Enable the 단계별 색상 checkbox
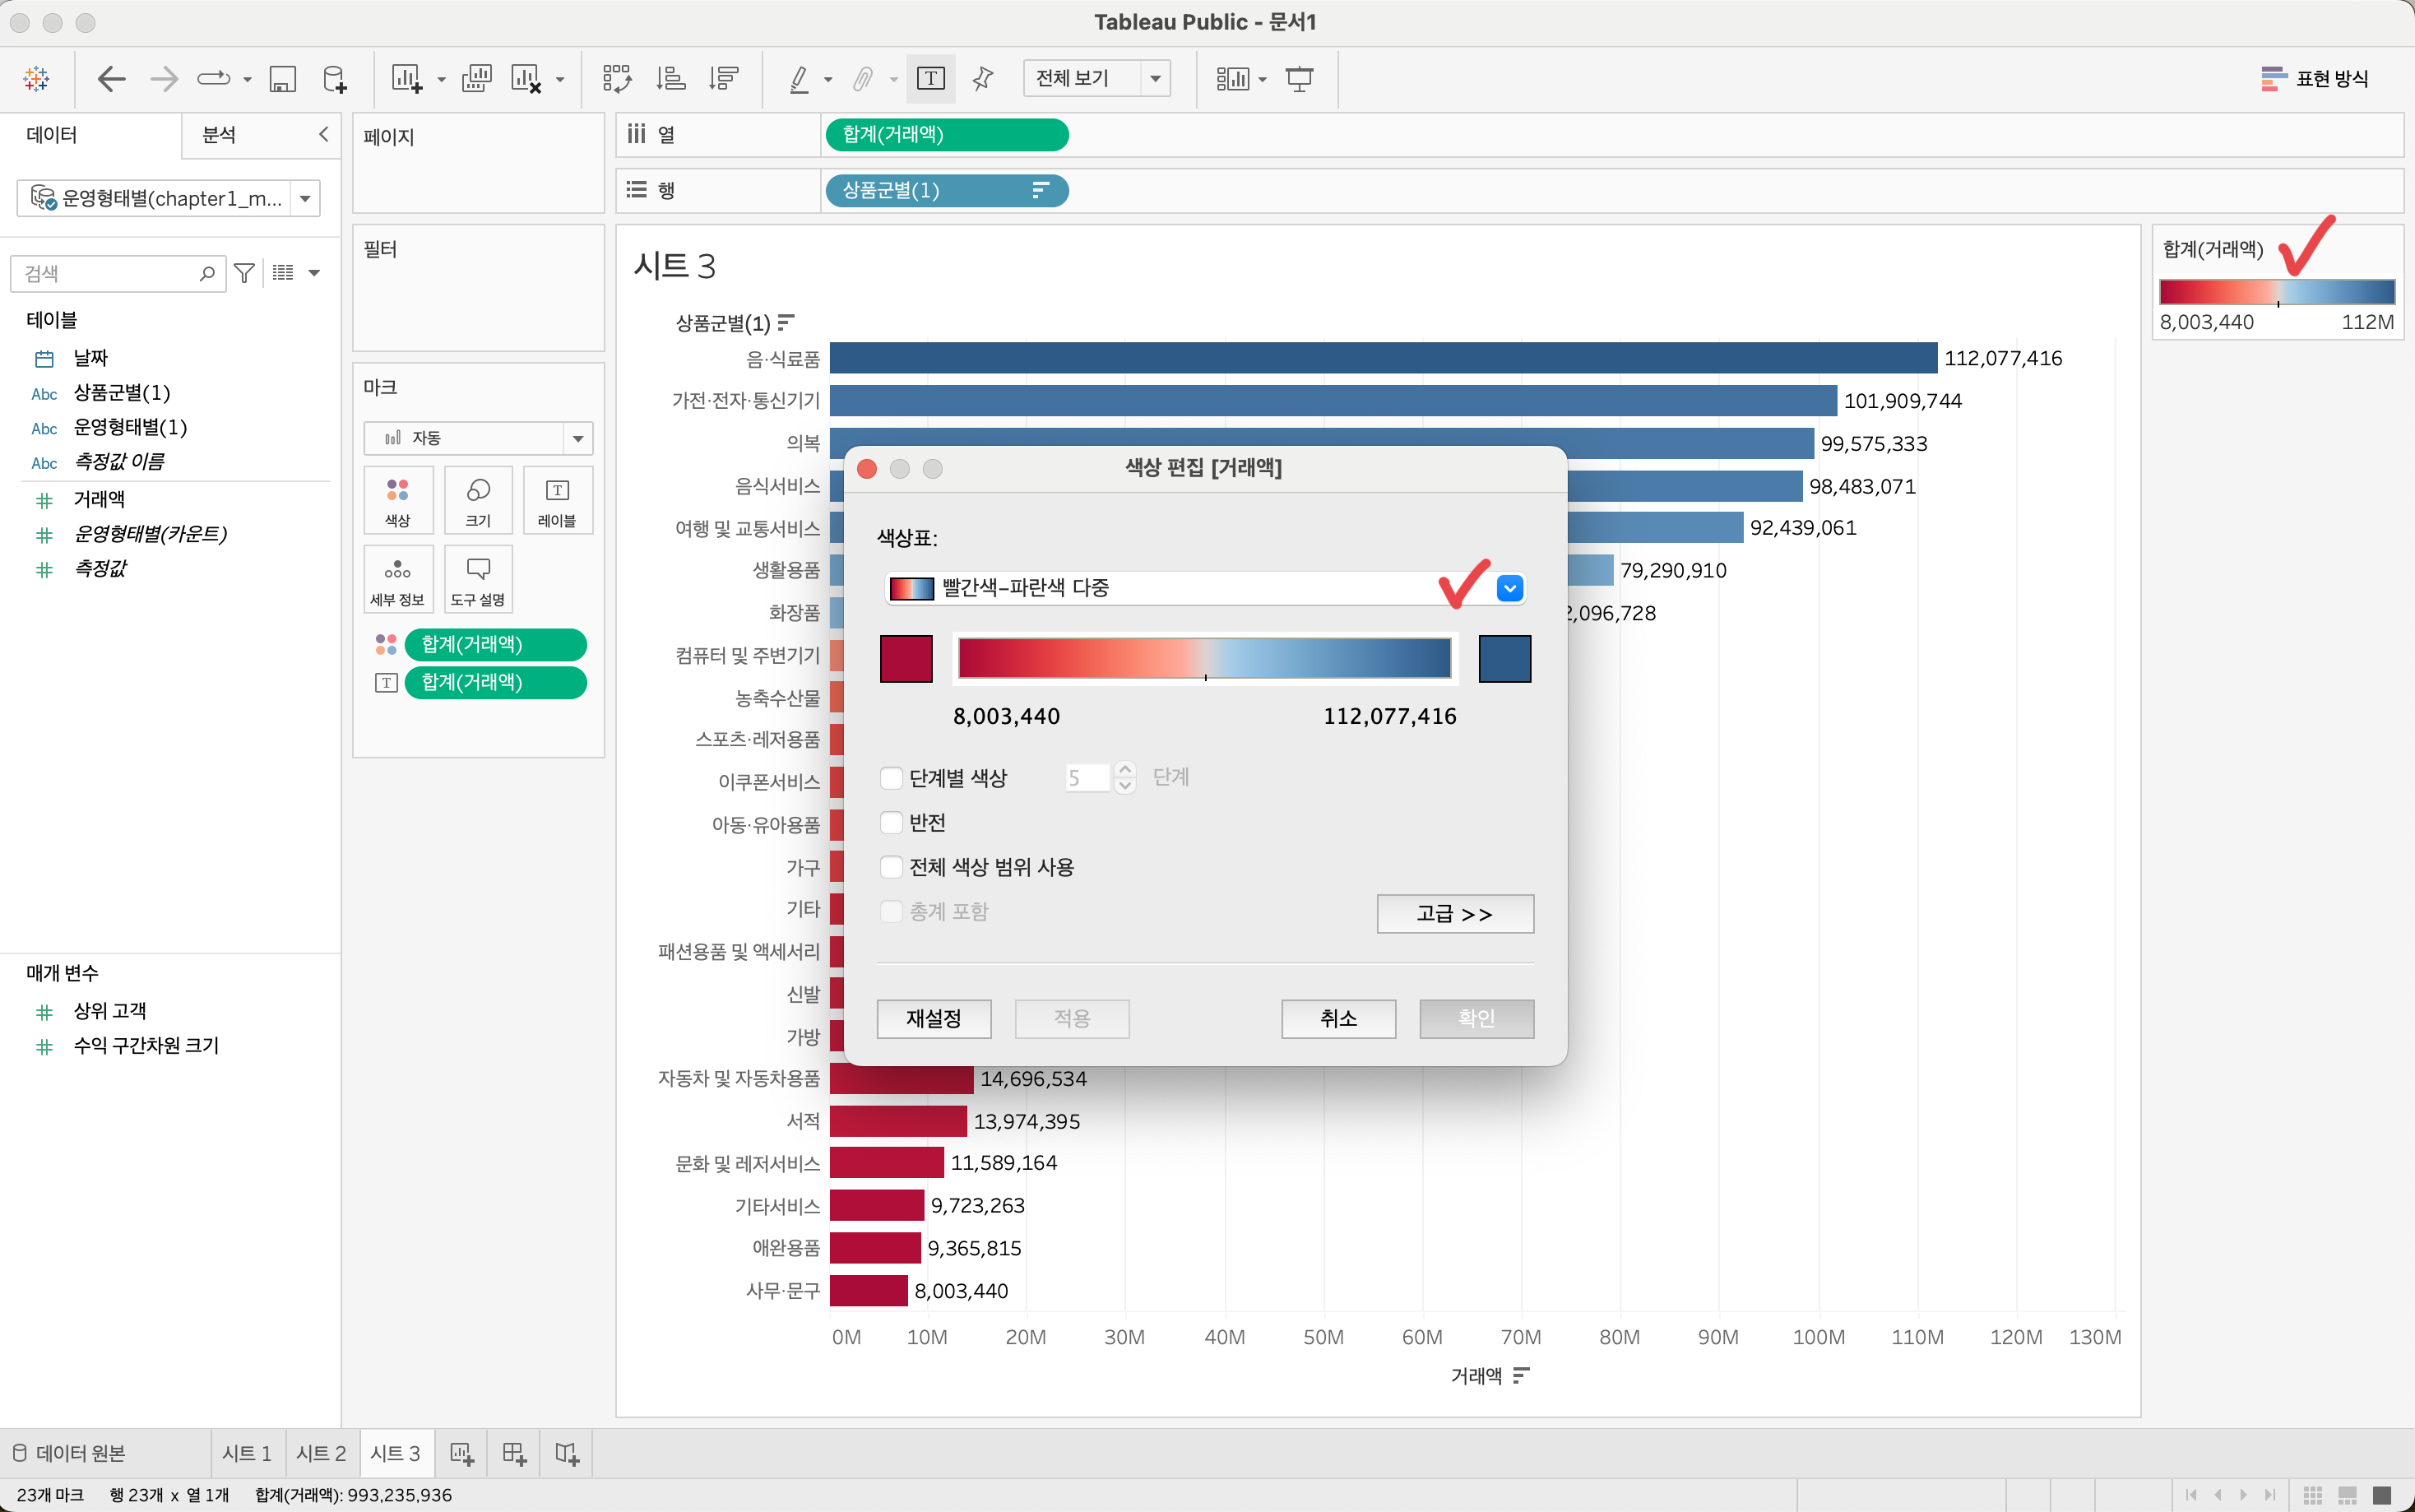Image resolution: width=2415 pixels, height=1512 pixels. click(x=892, y=778)
